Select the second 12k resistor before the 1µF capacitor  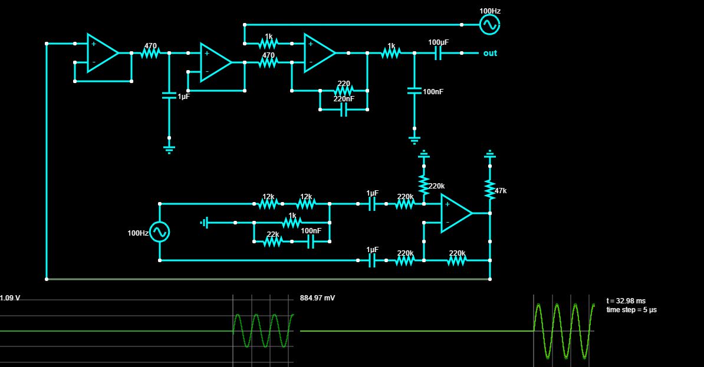pyautogui.click(x=306, y=204)
